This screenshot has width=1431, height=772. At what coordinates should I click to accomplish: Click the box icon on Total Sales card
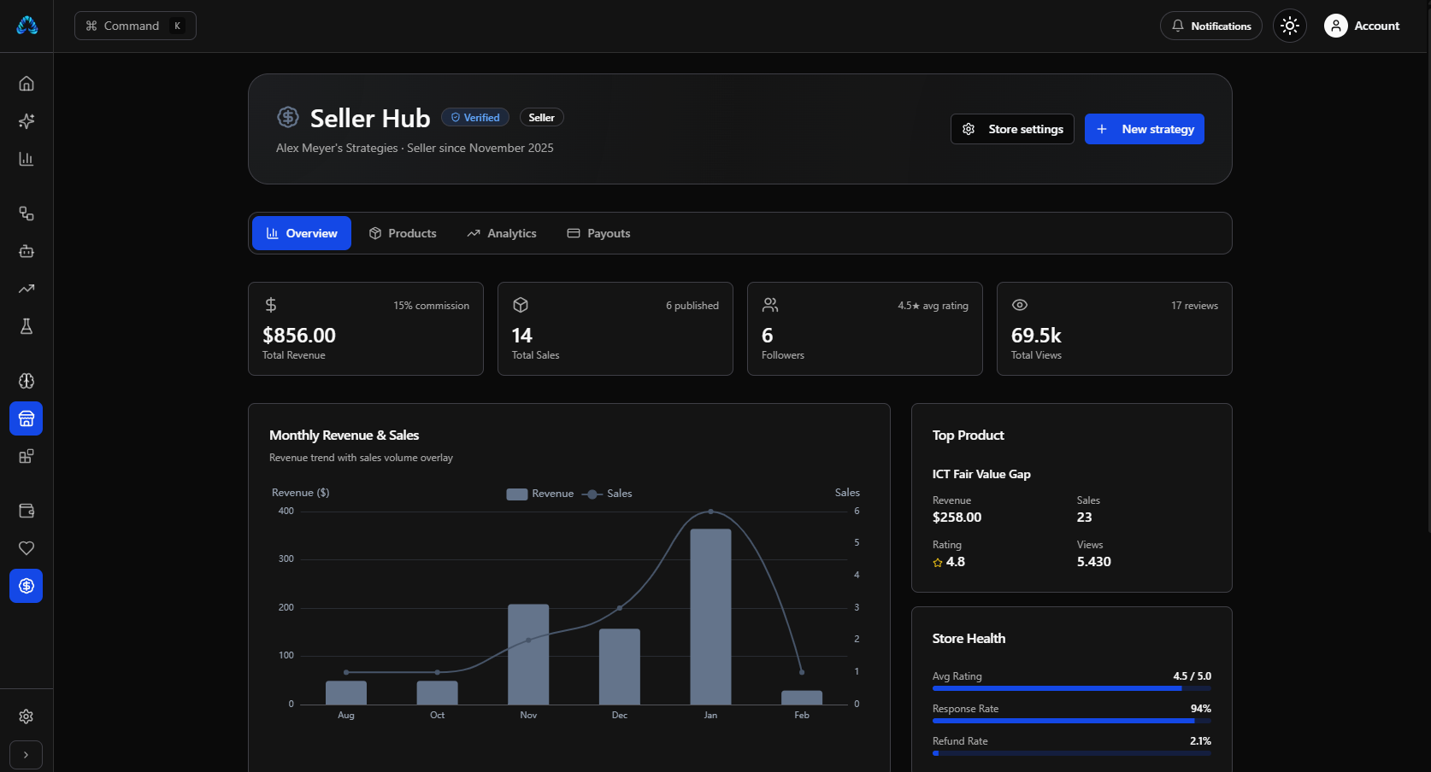coord(521,305)
